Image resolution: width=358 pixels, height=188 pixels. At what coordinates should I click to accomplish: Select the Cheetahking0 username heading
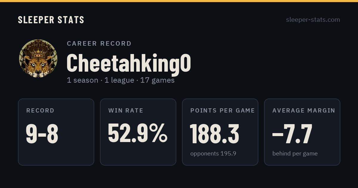click(129, 63)
